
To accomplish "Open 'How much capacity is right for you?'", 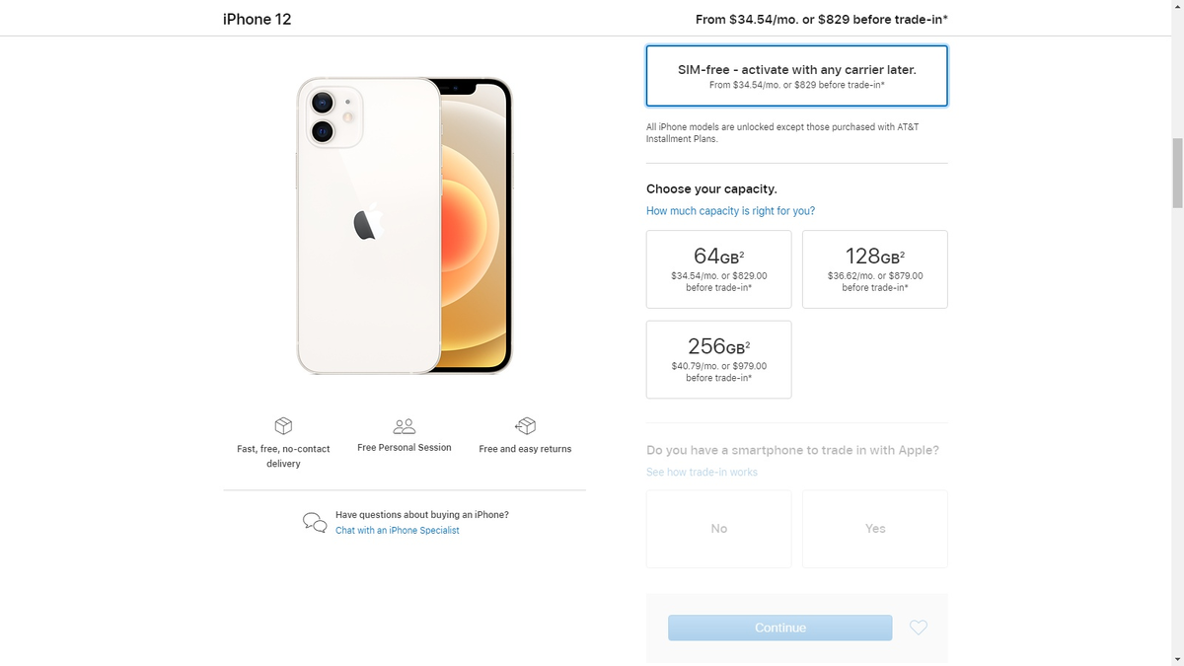I will pyautogui.click(x=729, y=210).
